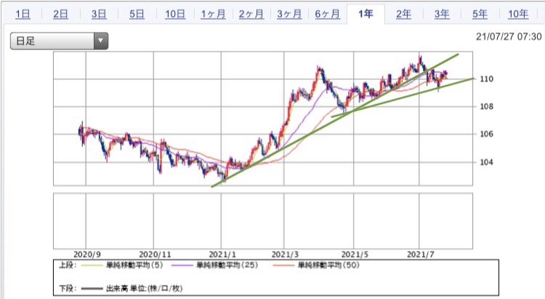The image size is (545, 299).
Task: Select the 2日 time range
Action: (x=60, y=14)
